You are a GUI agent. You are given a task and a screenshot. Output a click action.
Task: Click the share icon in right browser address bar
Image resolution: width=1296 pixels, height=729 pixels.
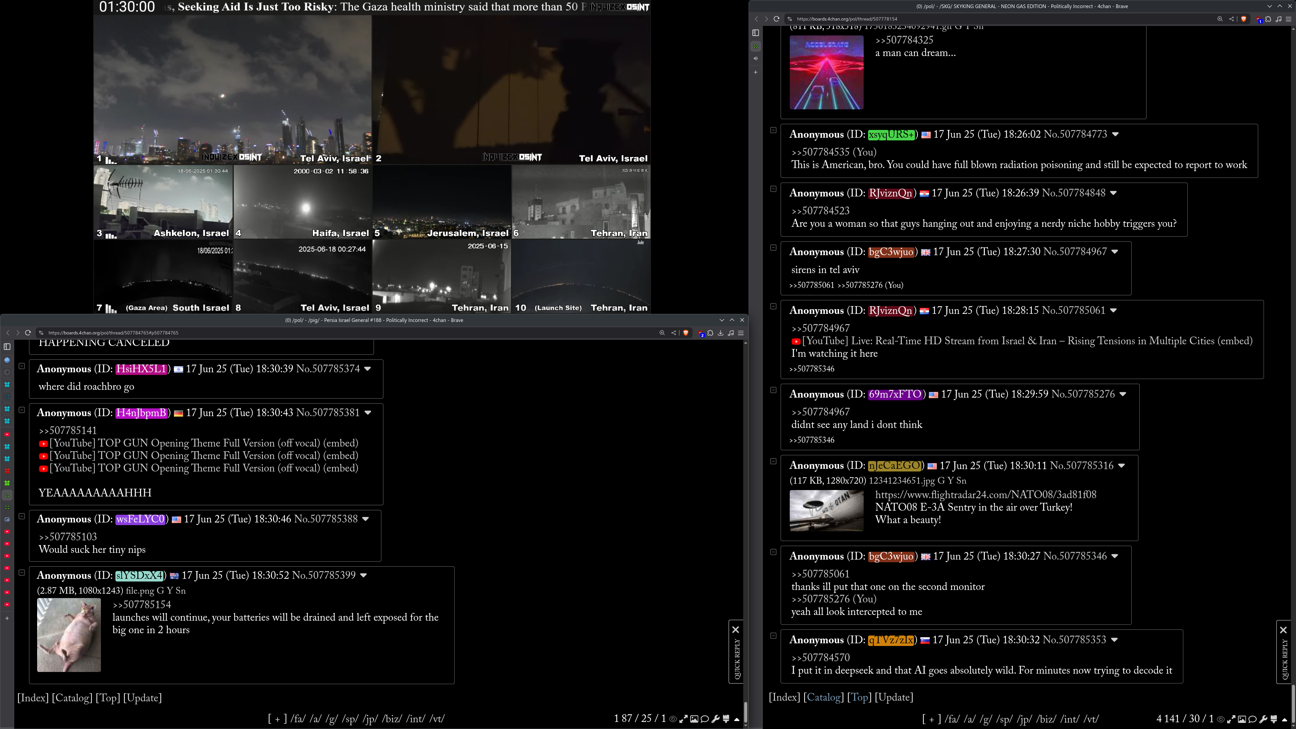coord(1232,19)
